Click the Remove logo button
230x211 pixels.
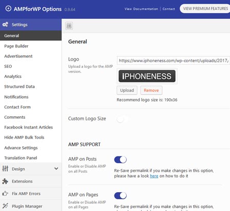coord(151,90)
